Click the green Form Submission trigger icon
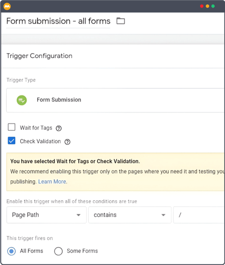 point(21,100)
